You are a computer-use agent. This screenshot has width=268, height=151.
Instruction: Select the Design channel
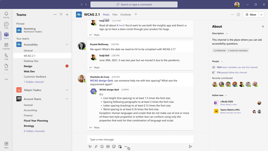click(x=28, y=66)
